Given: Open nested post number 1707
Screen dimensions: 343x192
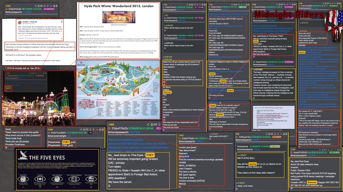Looking at the screenshot, I should (166, 15).
